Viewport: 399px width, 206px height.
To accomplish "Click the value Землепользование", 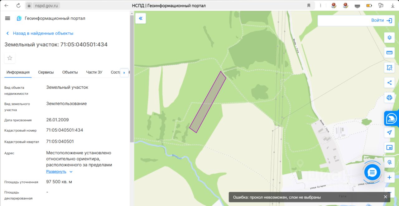I will 66,104.
